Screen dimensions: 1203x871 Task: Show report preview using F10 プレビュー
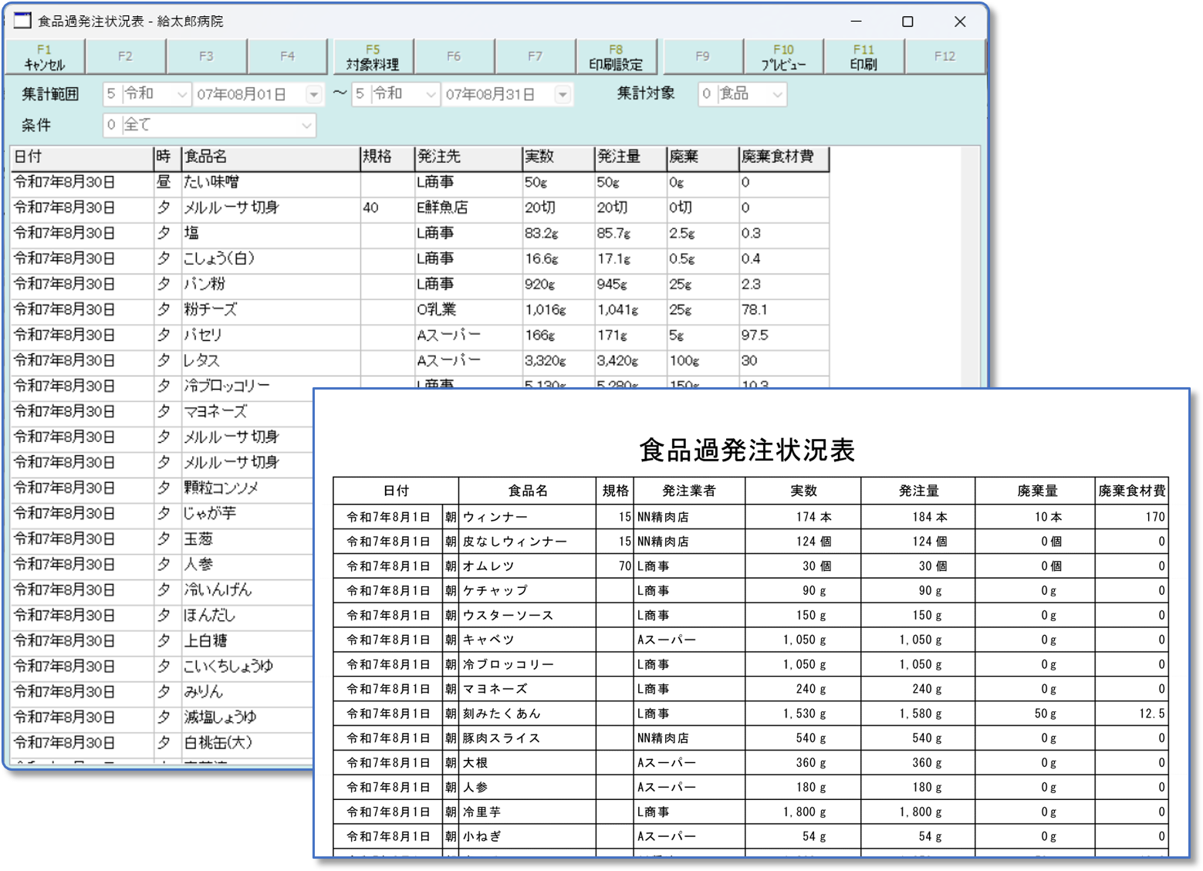tap(783, 56)
